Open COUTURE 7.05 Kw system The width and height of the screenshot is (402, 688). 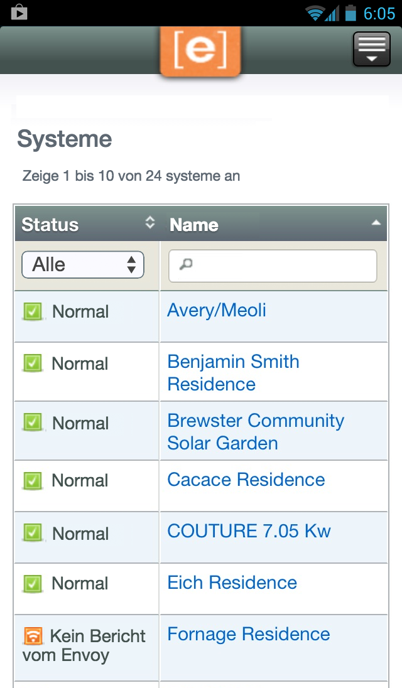point(249,531)
